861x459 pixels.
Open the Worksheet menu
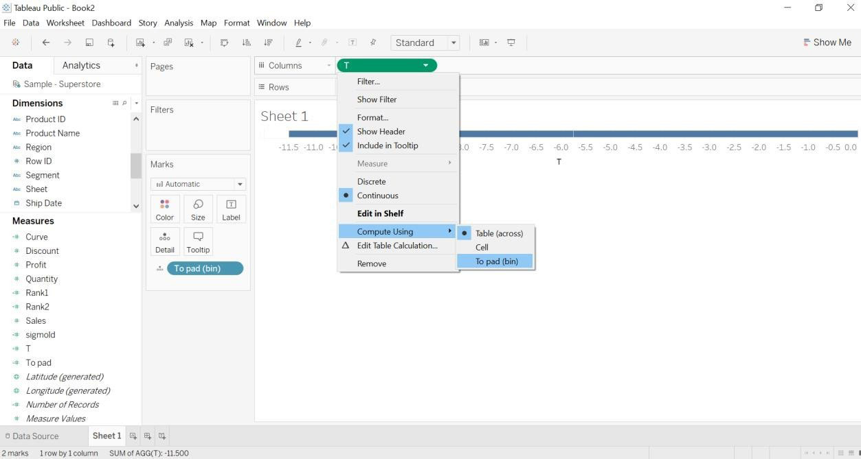pos(65,23)
